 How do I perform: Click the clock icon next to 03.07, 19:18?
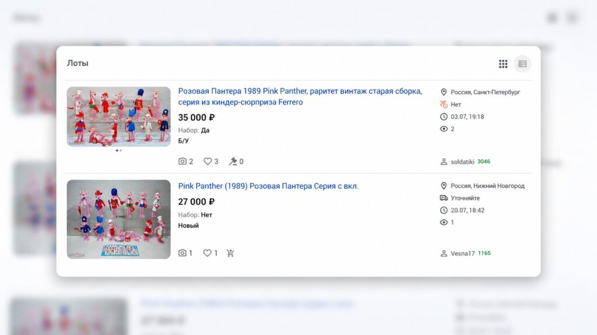[x=444, y=116]
